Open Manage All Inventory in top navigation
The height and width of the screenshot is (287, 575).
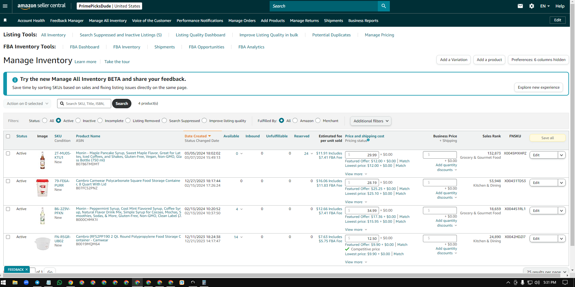108,20
